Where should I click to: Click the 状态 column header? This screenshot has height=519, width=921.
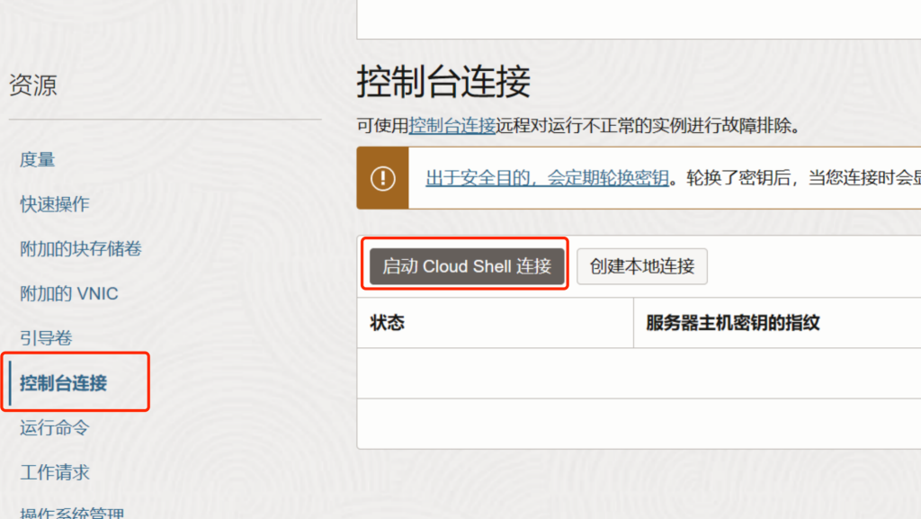[388, 323]
